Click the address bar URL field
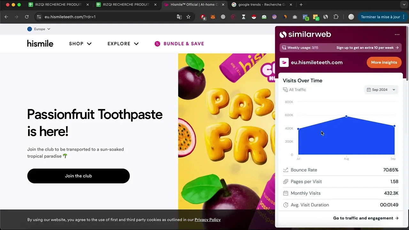This screenshot has height=230, width=409. coord(109,17)
